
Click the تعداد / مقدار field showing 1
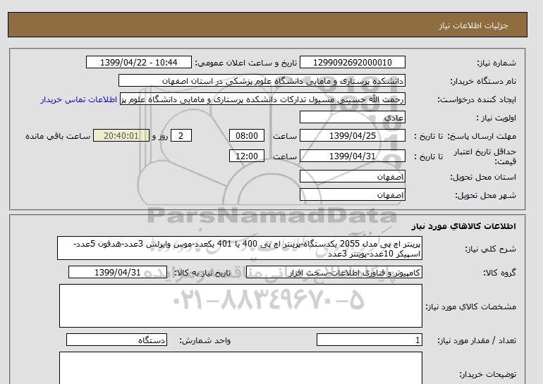tap(369, 340)
